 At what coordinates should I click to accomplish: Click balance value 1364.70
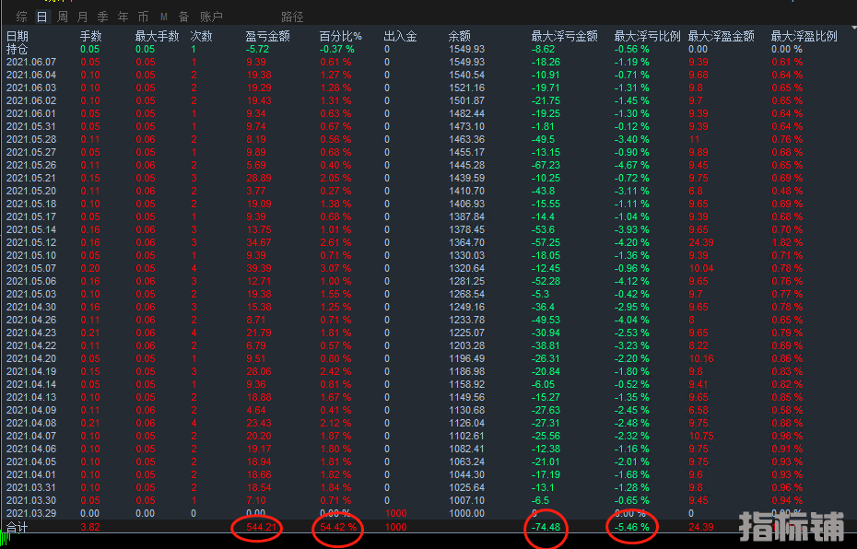(467, 242)
